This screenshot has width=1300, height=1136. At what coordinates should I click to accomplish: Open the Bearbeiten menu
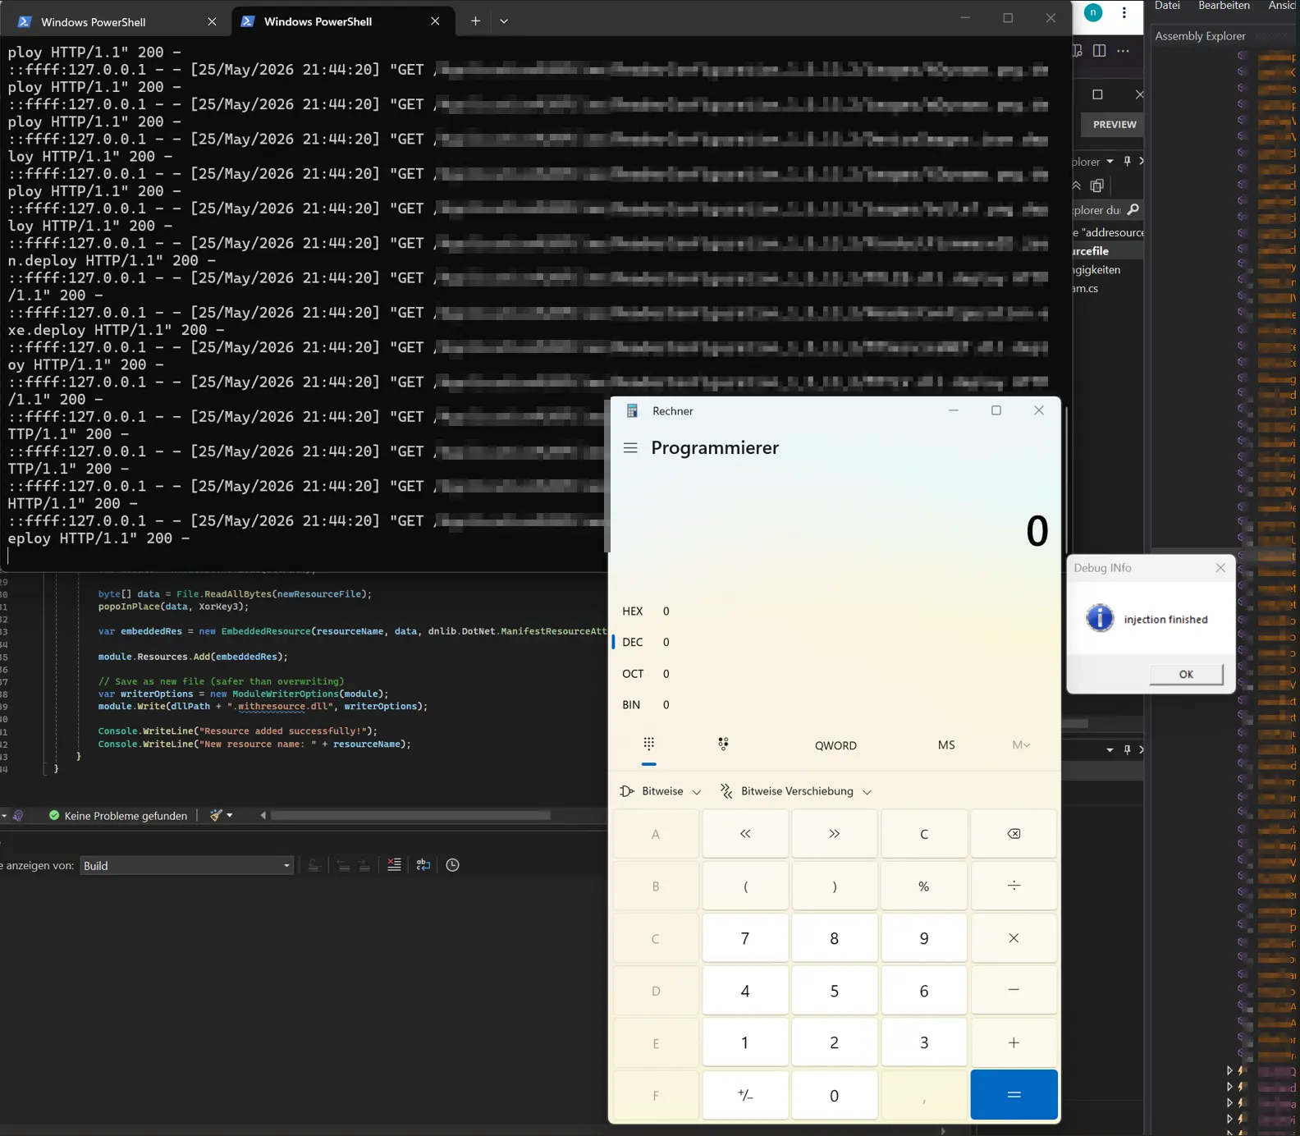pyautogui.click(x=1224, y=6)
